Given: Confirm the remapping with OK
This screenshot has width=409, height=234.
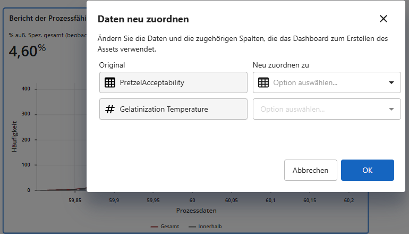Looking at the screenshot, I should point(367,170).
